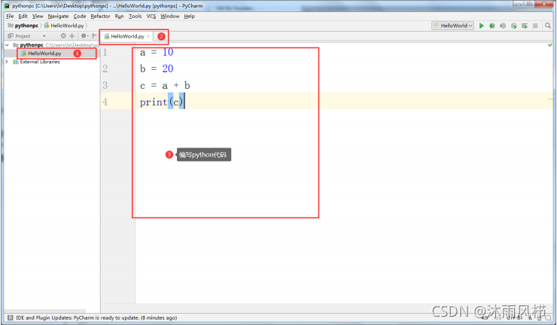Open the Run menu
Viewport: 557px width, 325px height.
point(119,16)
